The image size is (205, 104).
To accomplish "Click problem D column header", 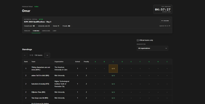I will pos(122,61).
